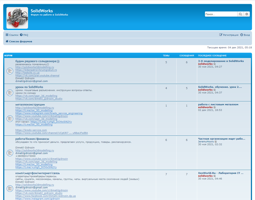Open solidworks author under работа с листовым металлом
The width and height of the screenshot is (255, 200).
[205, 107]
